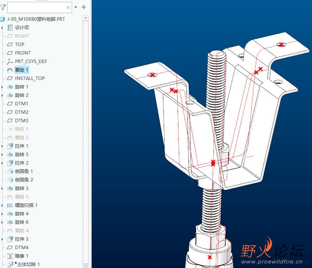
Task: Select the J-05_M10X80塑料地脚.PRT root node
Action: click(36, 19)
